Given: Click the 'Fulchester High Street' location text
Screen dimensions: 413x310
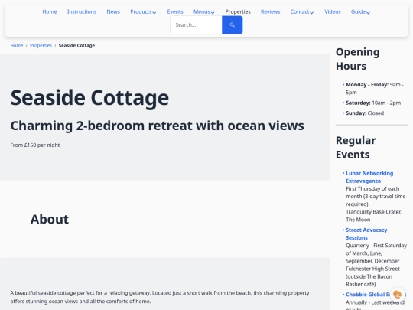Looking at the screenshot, I should coord(372,269).
